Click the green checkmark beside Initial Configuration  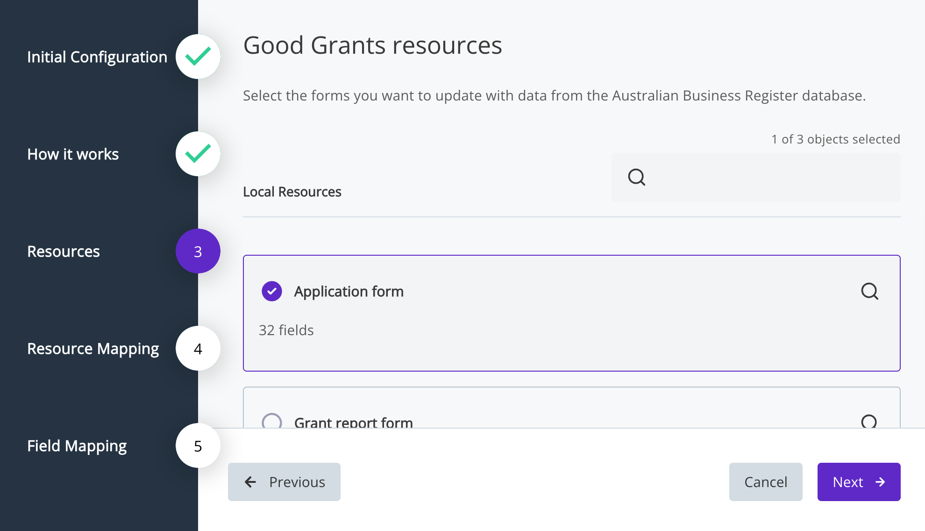coord(198,57)
